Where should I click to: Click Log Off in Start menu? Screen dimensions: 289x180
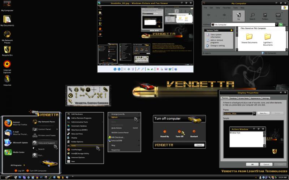[x=20, y=171]
